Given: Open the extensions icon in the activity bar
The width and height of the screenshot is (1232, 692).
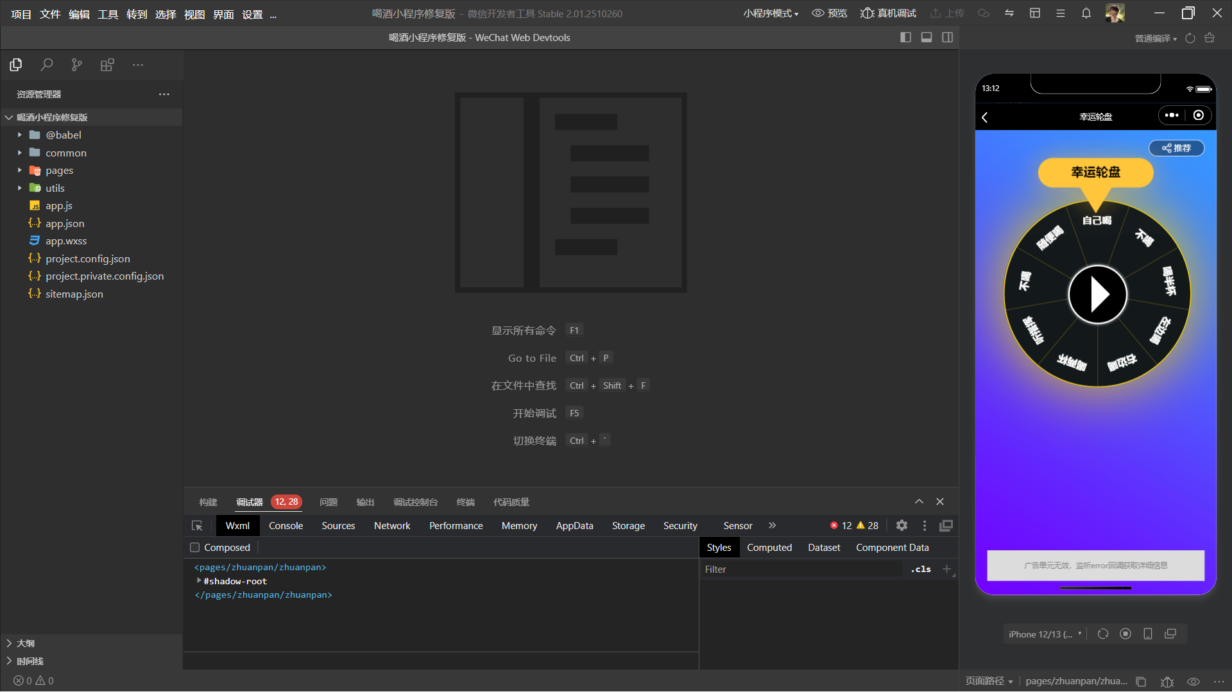Looking at the screenshot, I should tap(107, 65).
